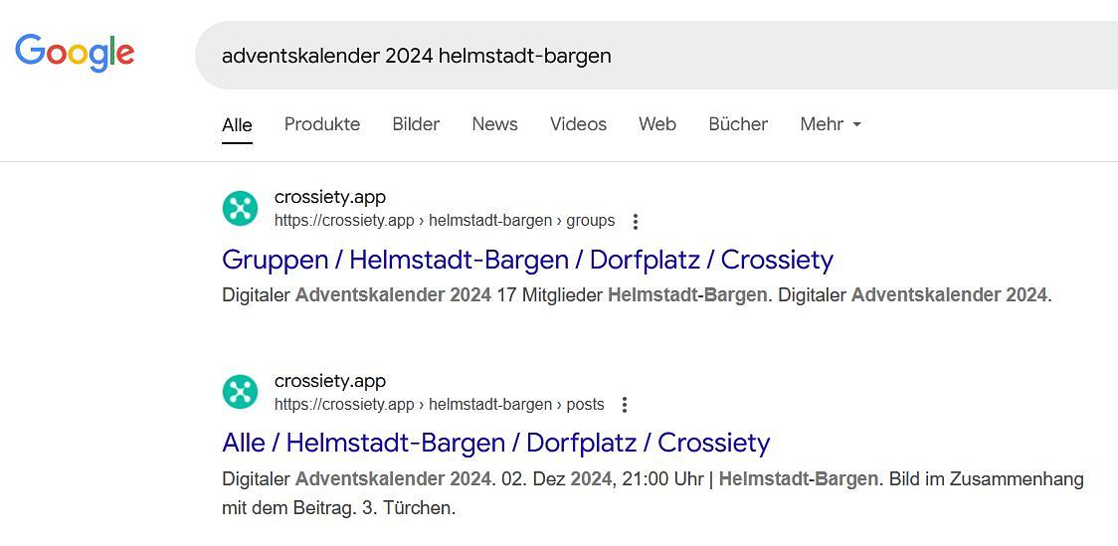Click the Google logo
This screenshot has width=1118, height=546.
click(x=75, y=54)
